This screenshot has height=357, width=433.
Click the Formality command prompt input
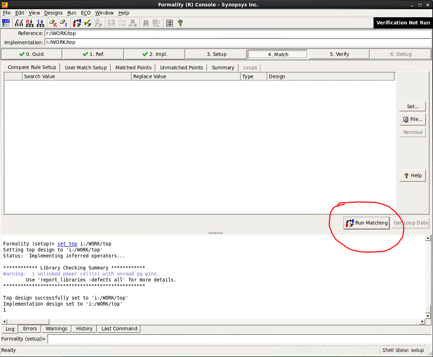[x=240, y=339]
